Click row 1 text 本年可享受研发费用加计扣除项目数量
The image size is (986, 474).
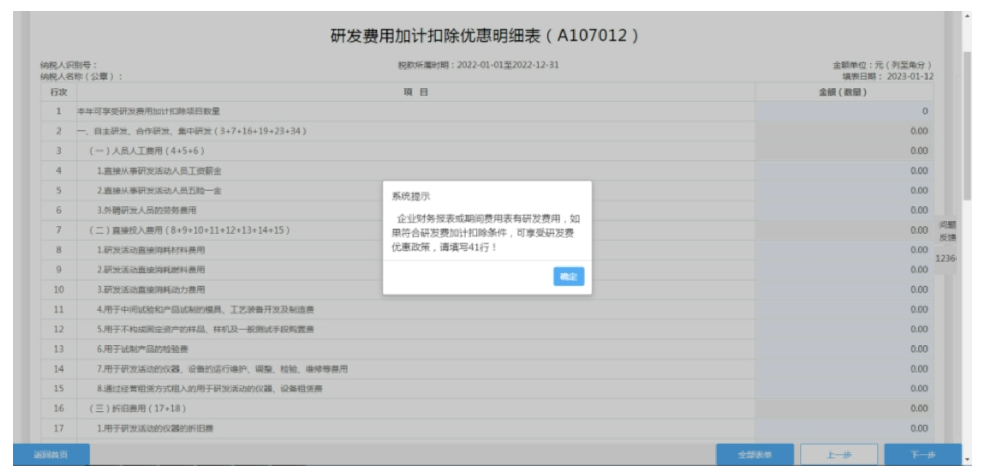148,111
